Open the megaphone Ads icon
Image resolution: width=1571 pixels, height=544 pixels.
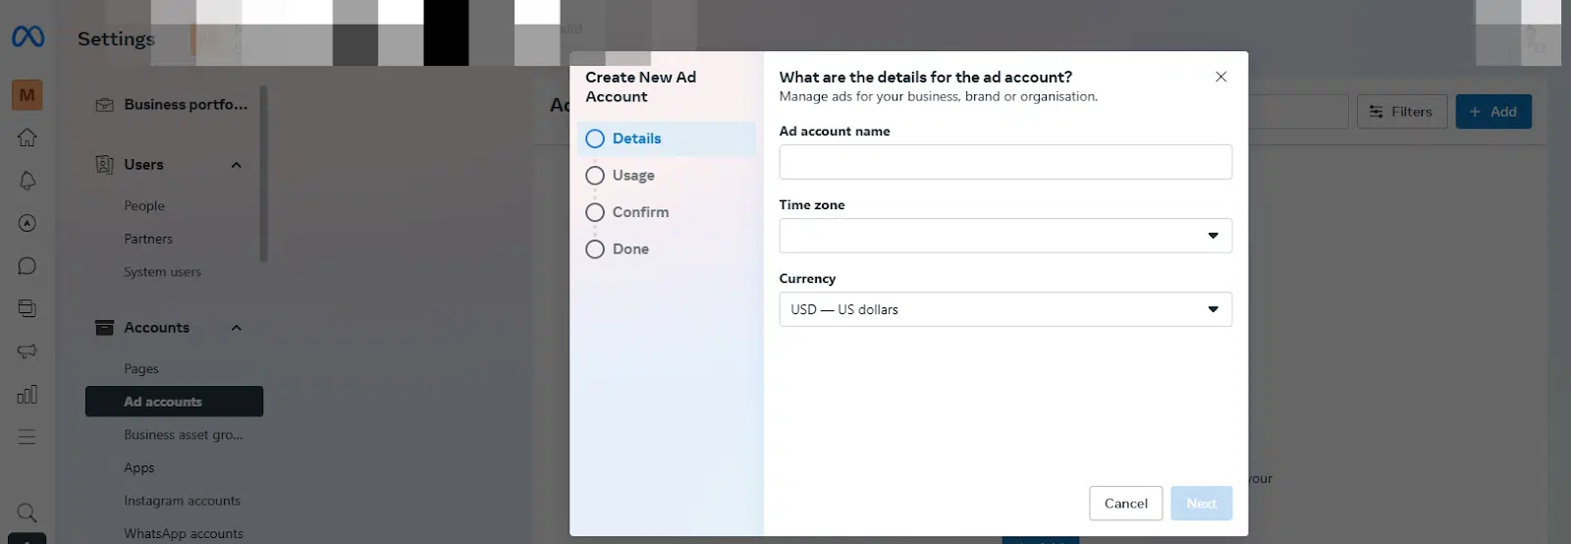click(x=27, y=352)
